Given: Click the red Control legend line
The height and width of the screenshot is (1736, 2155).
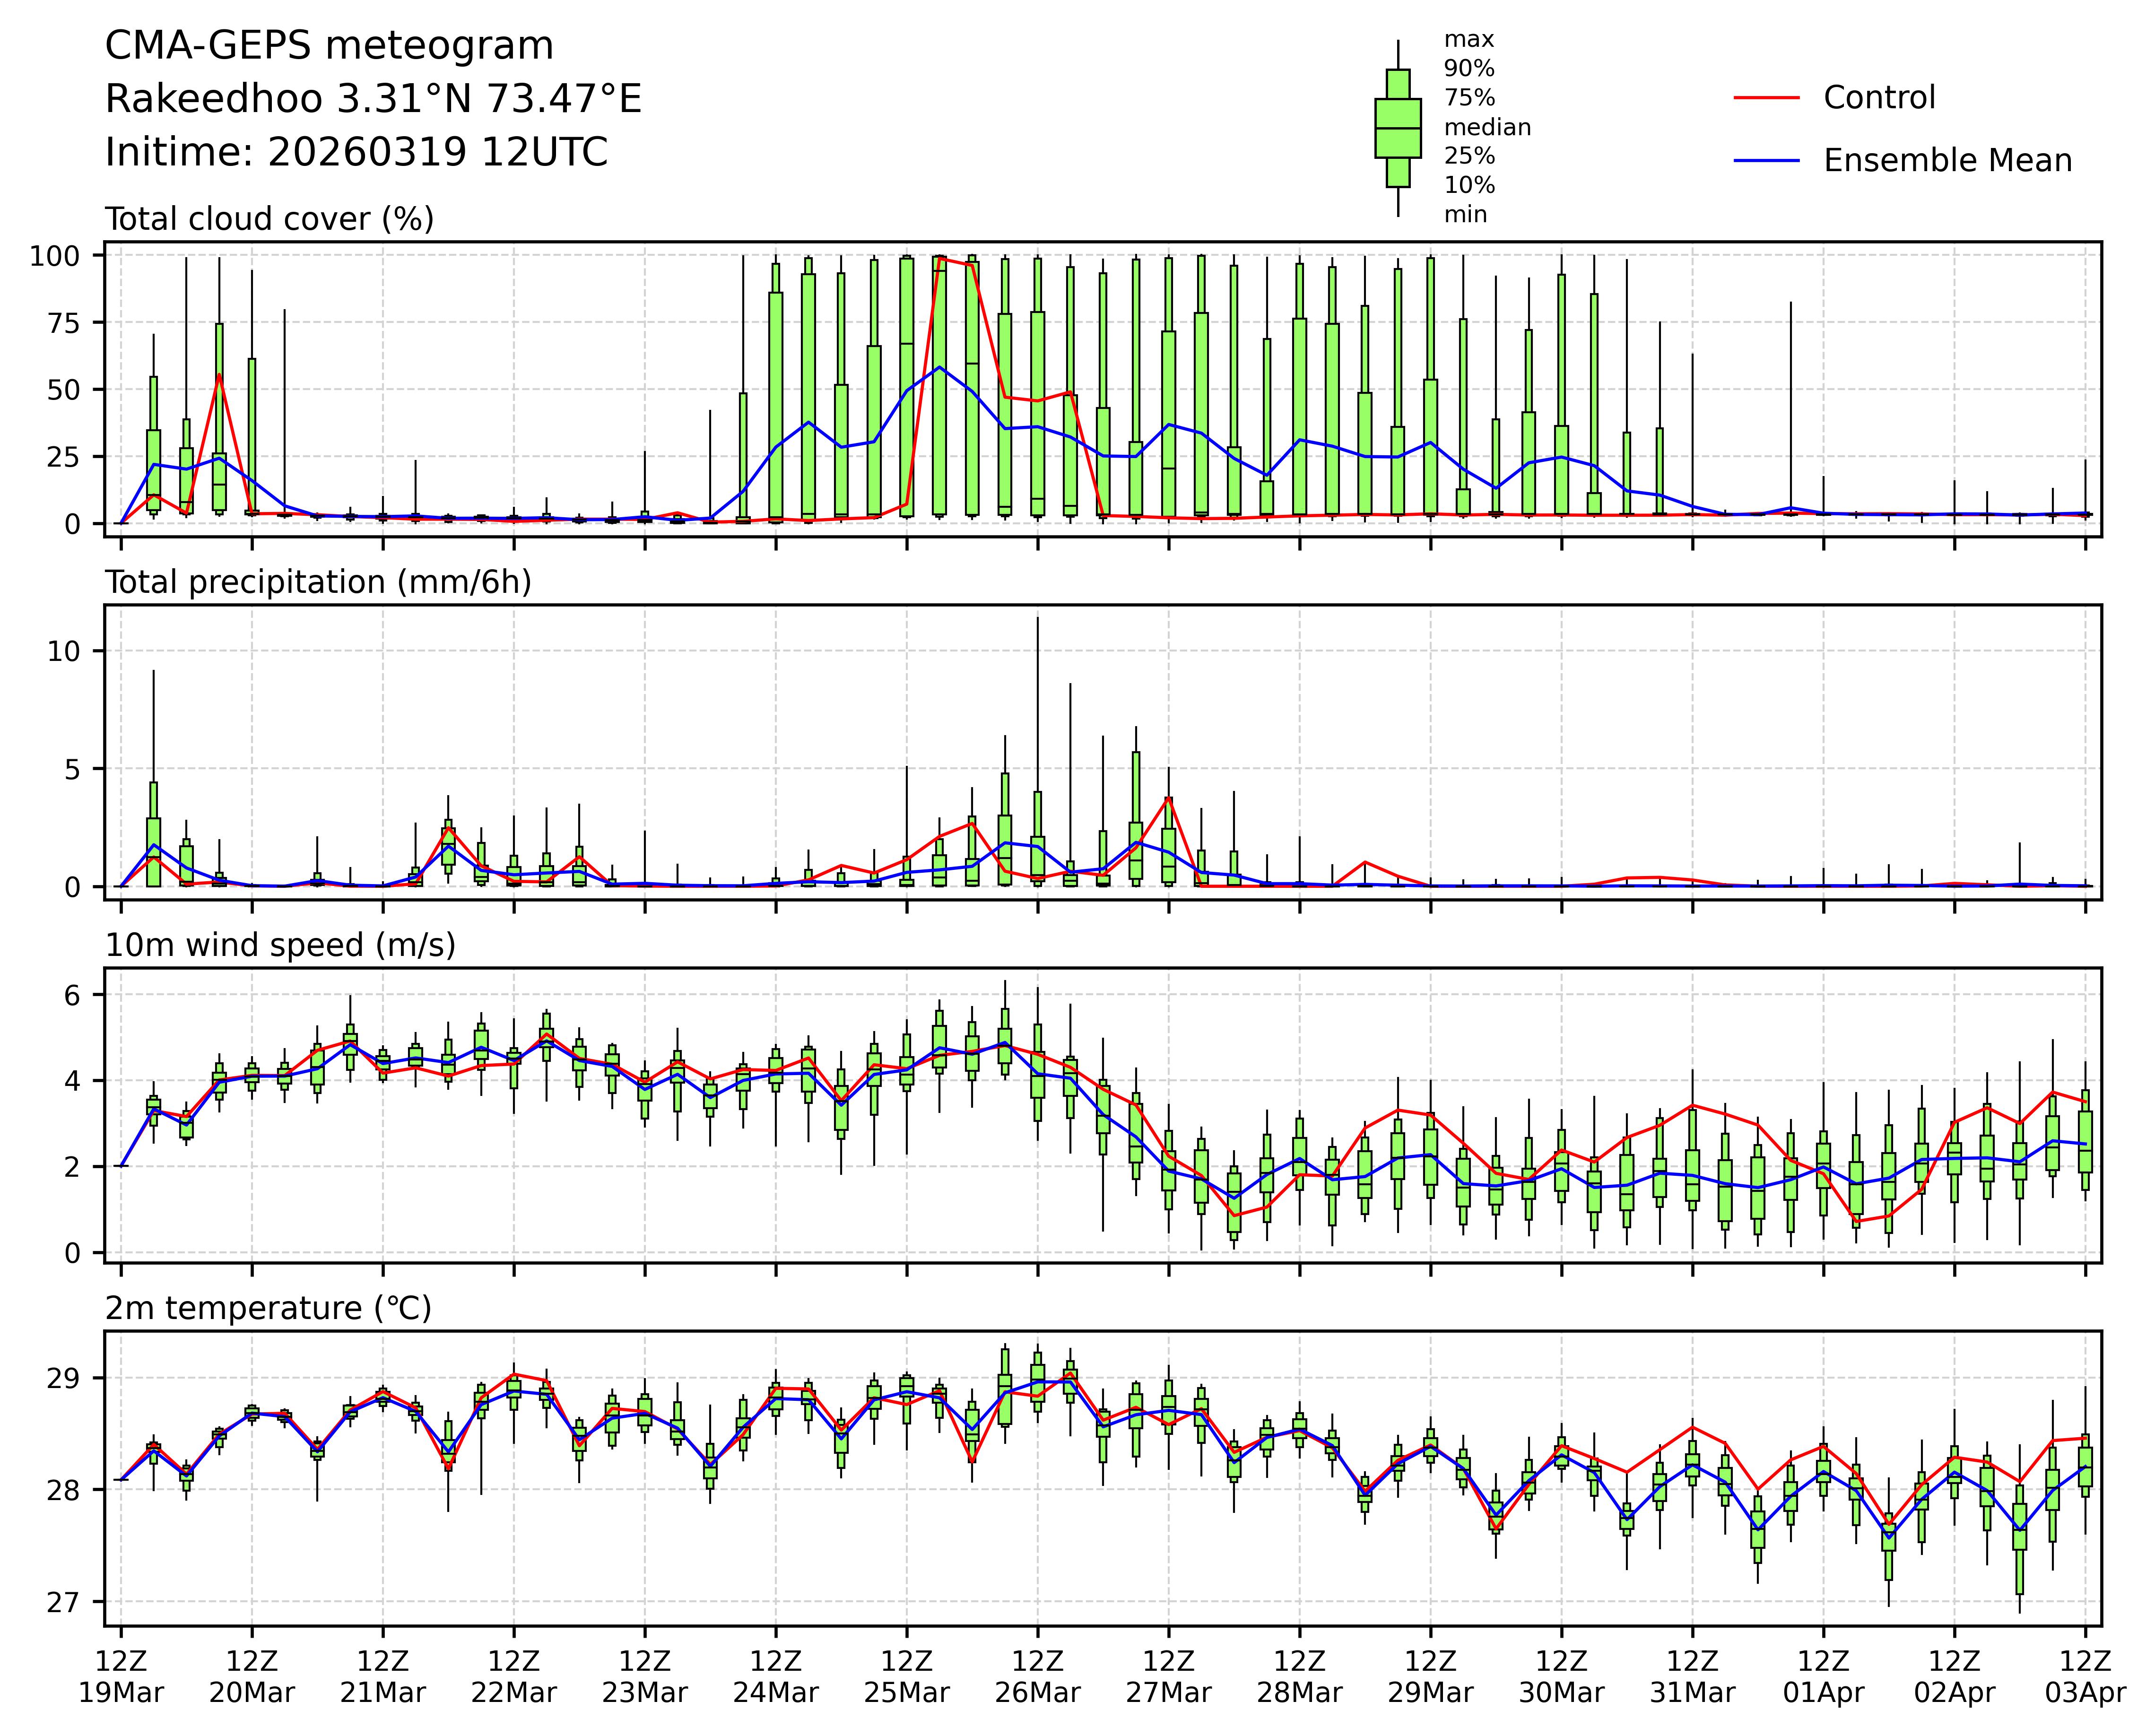Looking at the screenshot, I should [1766, 98].
